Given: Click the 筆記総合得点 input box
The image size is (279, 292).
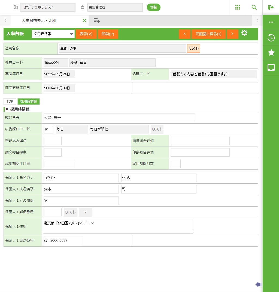Looking at the screenshot, I should [52, 141].
